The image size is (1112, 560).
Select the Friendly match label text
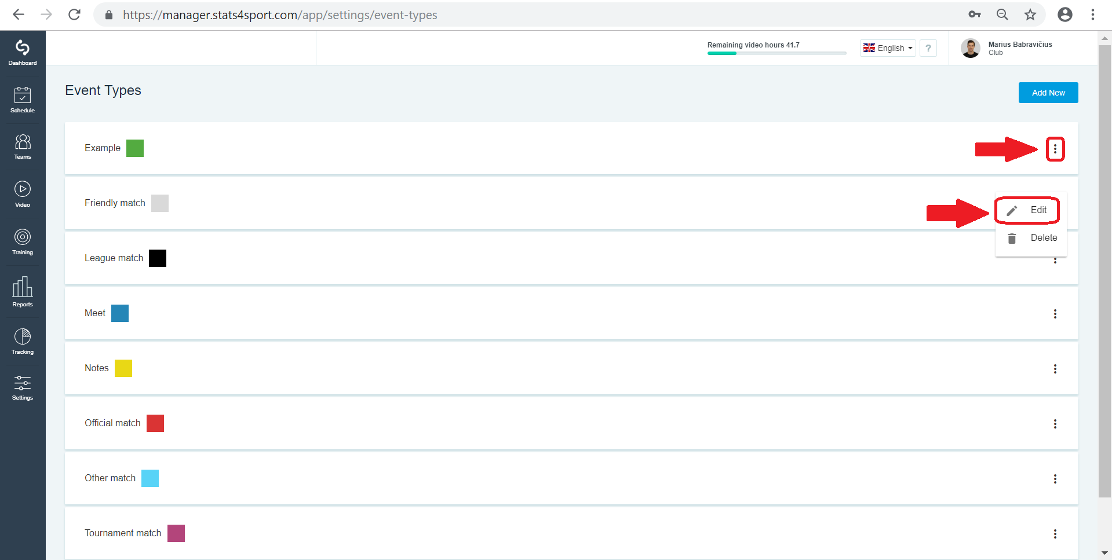(115, 203)
